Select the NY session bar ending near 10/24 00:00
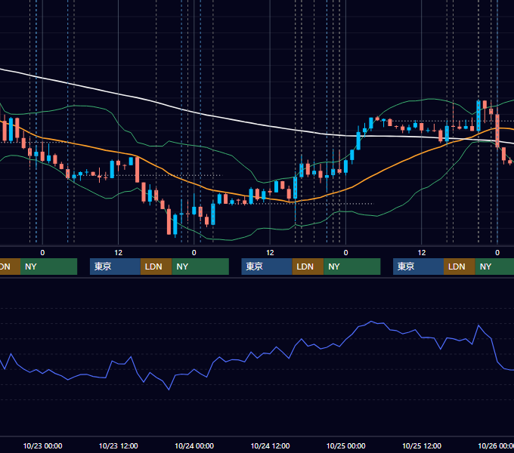The height and width of the screenshot is (453, 514). tap(200, 267)
